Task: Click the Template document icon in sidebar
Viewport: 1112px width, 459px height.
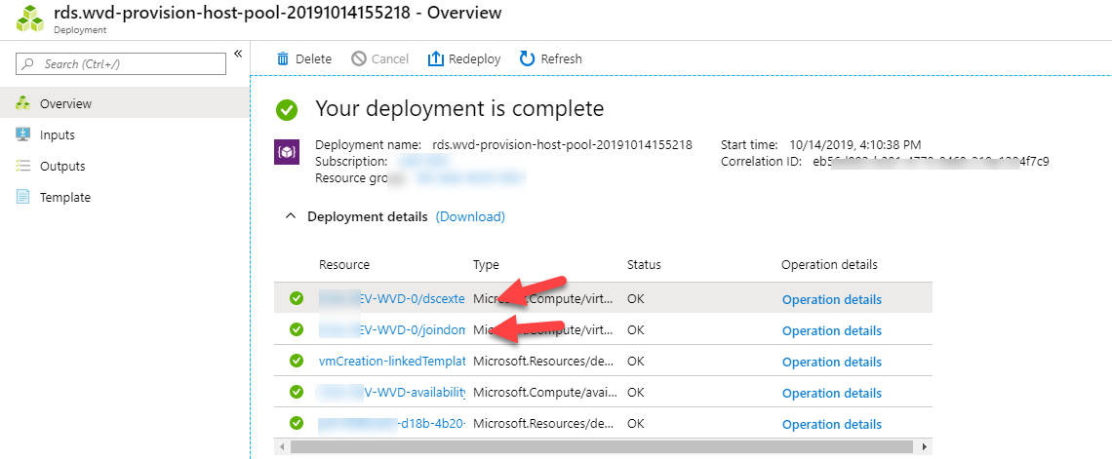Action: pyautogui.click(x=22, y=197)
